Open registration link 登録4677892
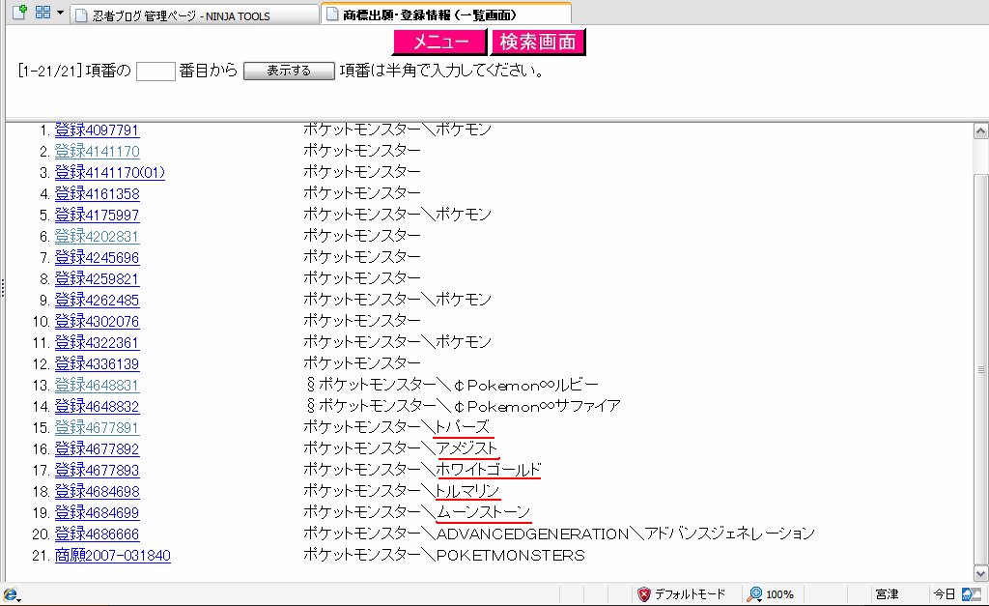This screenshot has width=989, height=606. pos(97,448)
